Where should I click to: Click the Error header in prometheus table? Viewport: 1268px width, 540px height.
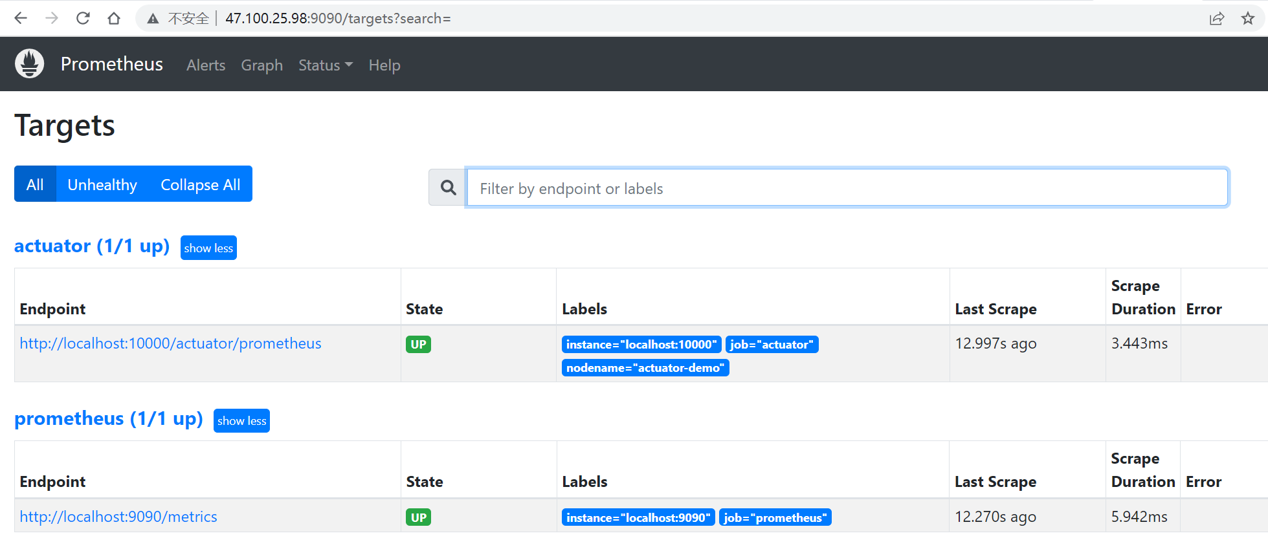tap(1203, 482)
